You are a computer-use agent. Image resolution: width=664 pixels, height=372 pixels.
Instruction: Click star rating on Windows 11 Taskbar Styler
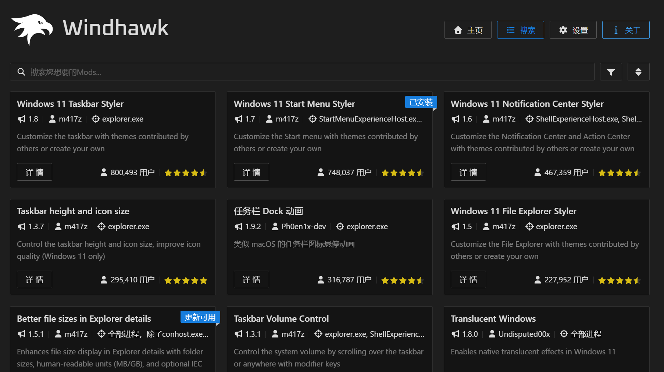tap(186, 173)
